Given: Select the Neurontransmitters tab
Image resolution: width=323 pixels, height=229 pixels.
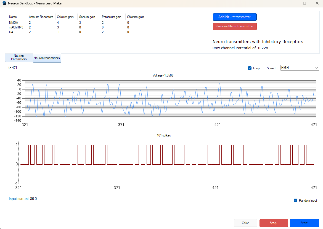Looking at the screenshot, I should tap(47, 58).
